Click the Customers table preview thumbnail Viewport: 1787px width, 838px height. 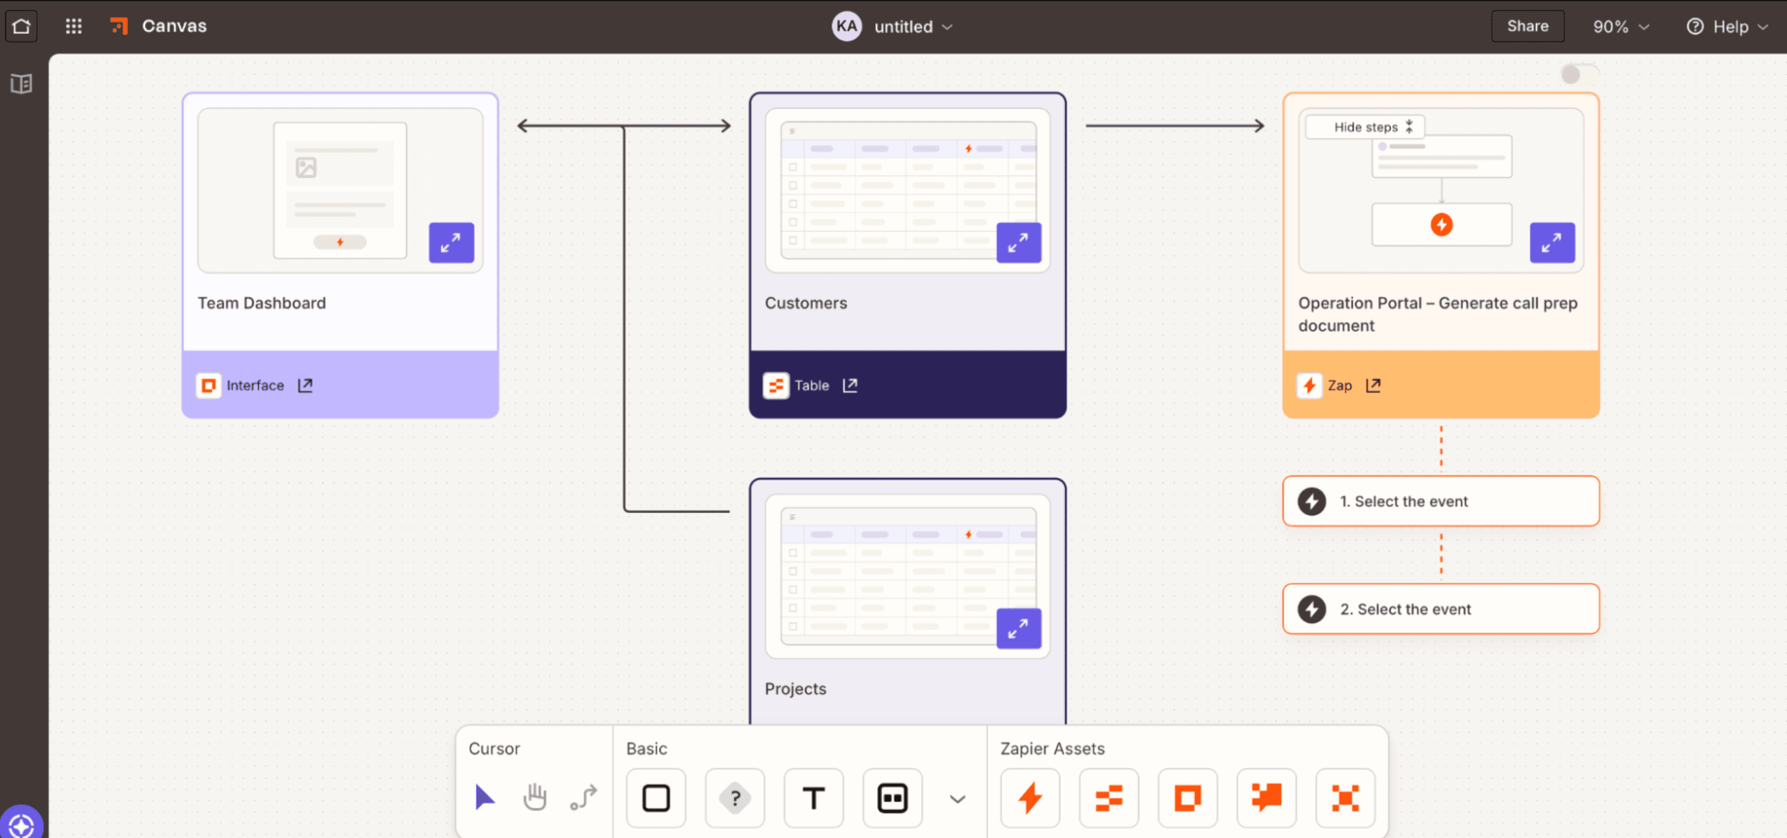click(907, 190)
